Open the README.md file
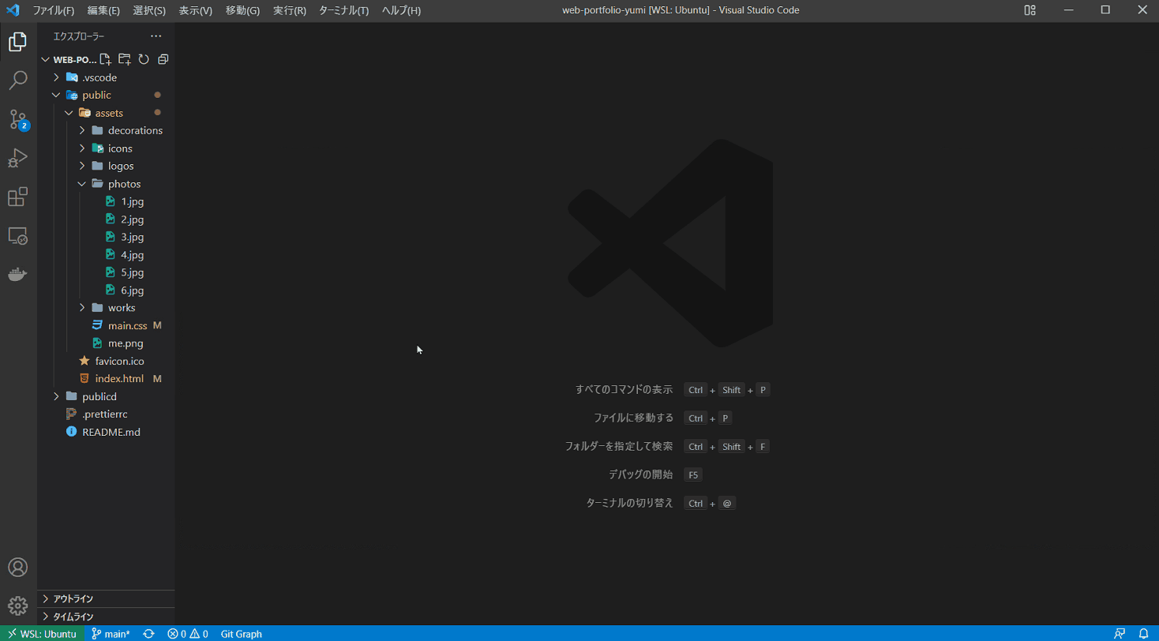The width and height of the screenshot is (1159, 641). click(106, 432)
